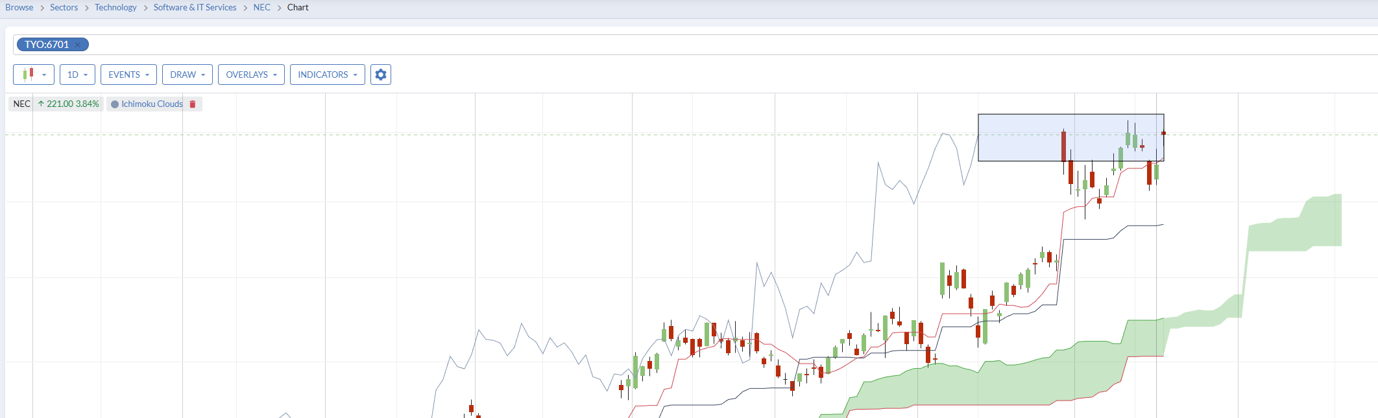Image resolution: width=1378 pixels, height=418 pixels.
Task: Delete the Ichimoku Clouds indicator
Action: [x=193, y=104]
